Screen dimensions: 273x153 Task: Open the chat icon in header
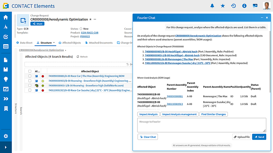point(255,6)
